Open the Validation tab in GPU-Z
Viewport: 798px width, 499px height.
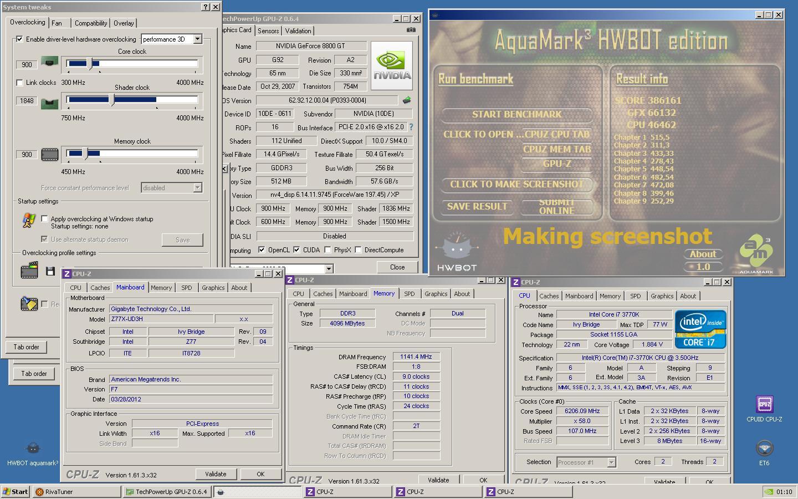click(298, 31)
